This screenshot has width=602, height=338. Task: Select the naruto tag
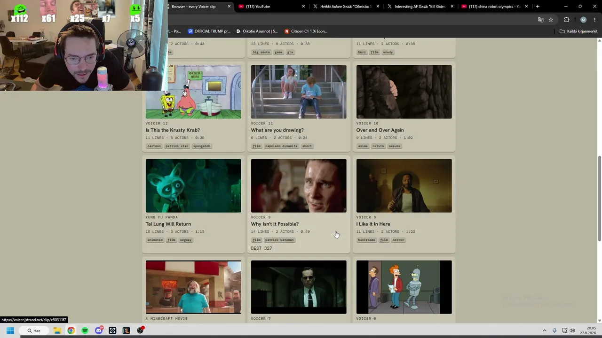tap(378, 146)
